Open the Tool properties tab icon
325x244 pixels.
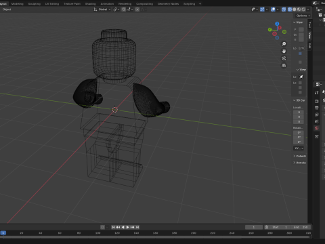[317, 92]
